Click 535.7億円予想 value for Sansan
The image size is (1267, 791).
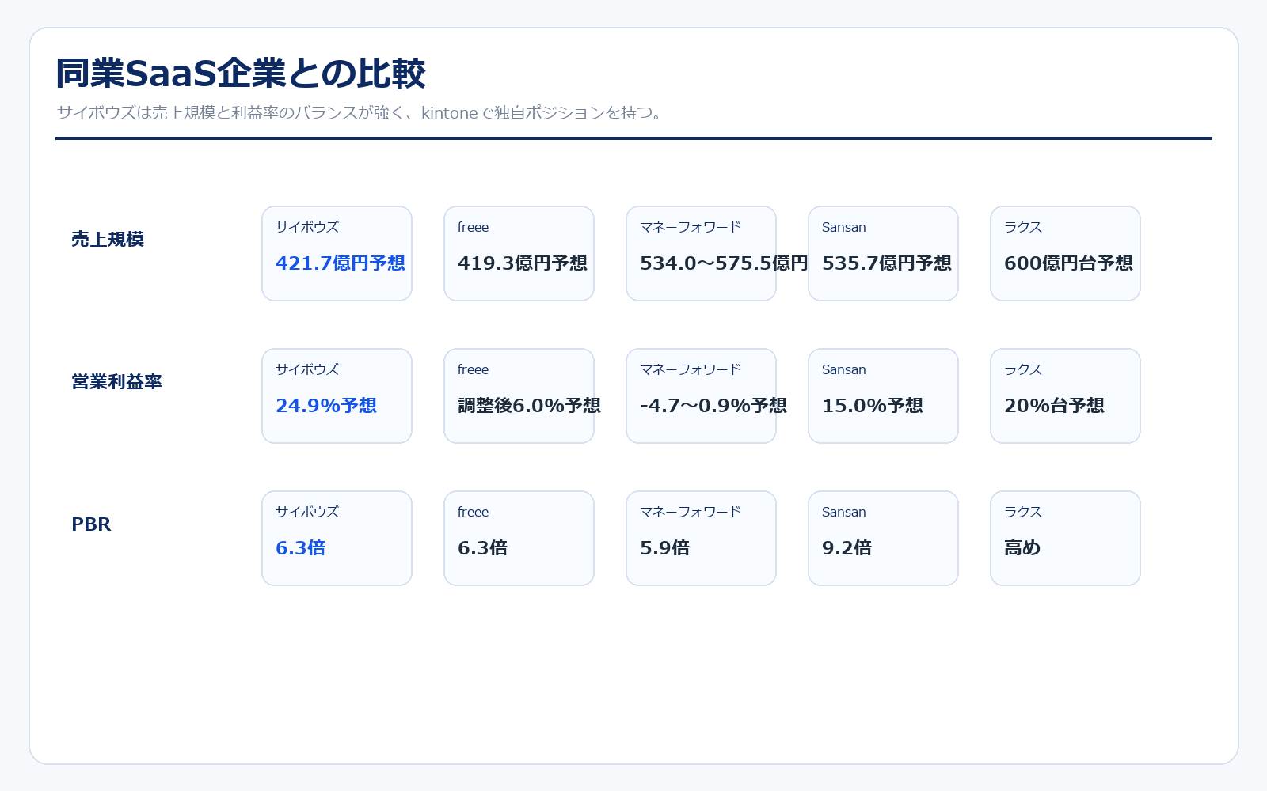(887, 263)
